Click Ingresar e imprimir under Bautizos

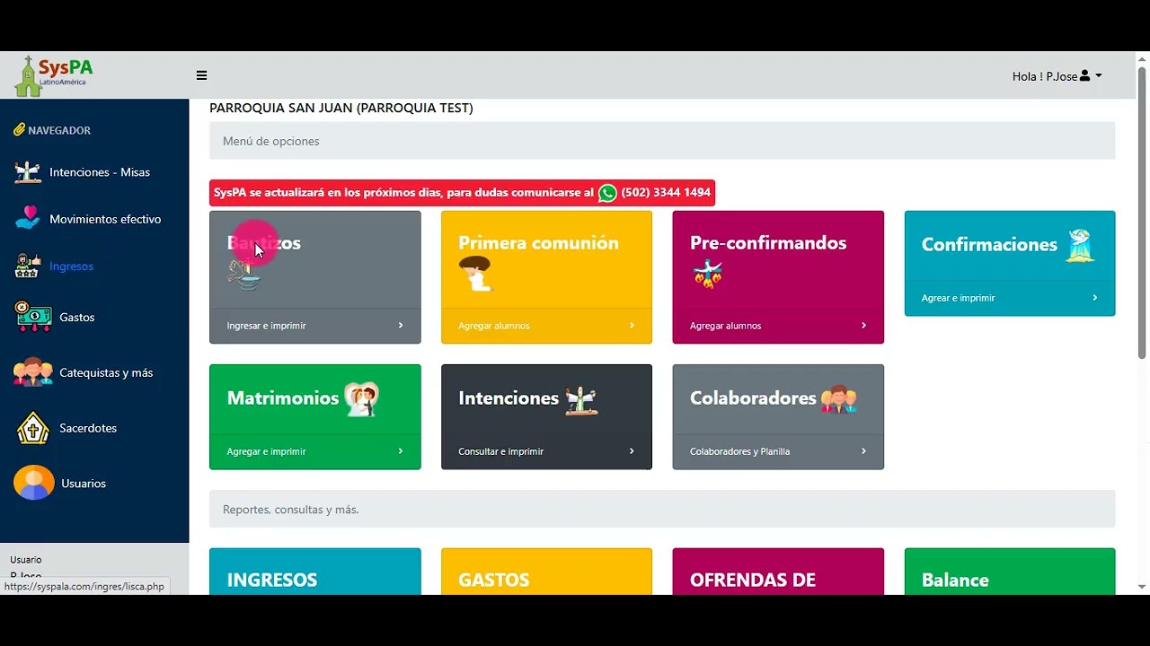click(267, 326)
